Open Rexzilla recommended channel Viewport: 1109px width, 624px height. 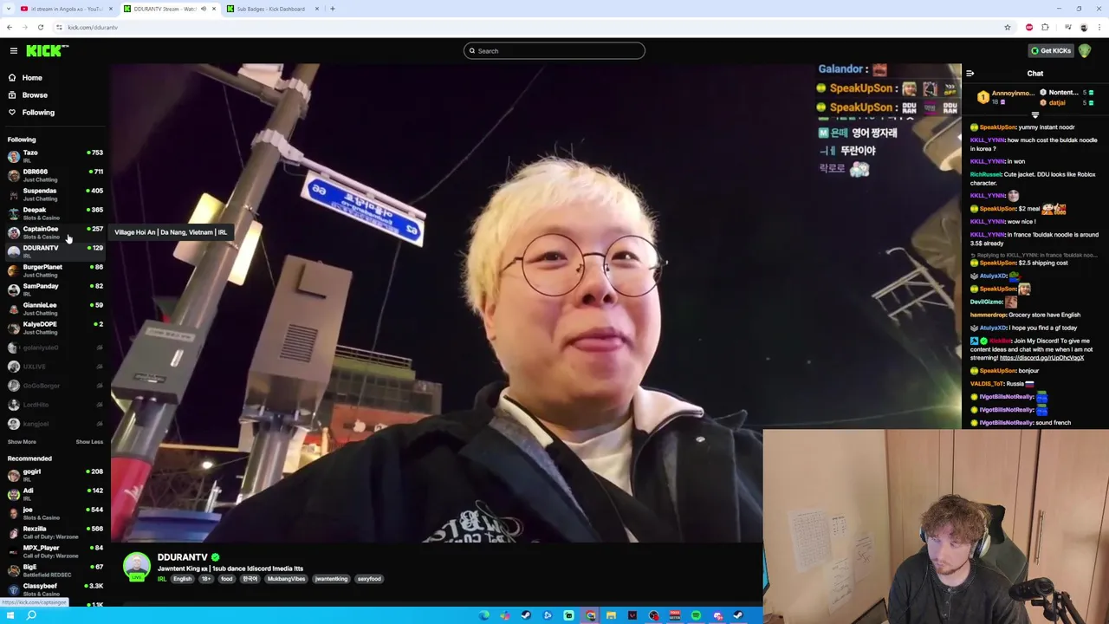[x=54, y=532]
